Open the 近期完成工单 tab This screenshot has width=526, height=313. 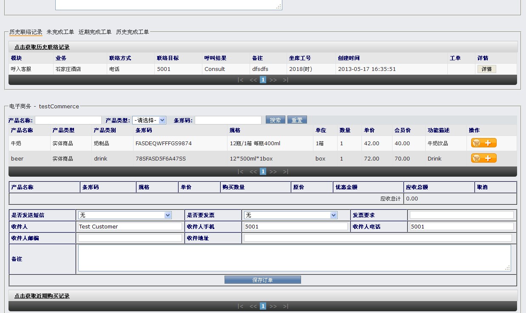[x=95, y=32]
